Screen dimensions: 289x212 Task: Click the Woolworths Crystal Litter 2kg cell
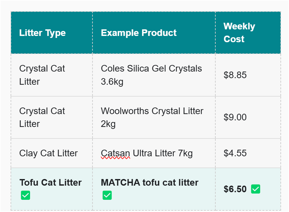click(152, 111)
